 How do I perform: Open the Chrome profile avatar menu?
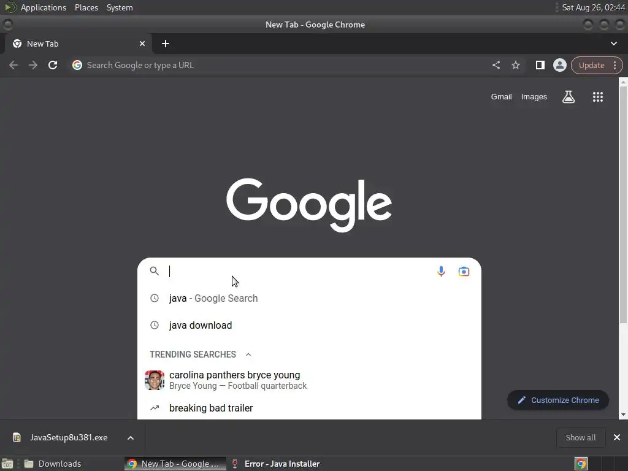coord(559,65)
